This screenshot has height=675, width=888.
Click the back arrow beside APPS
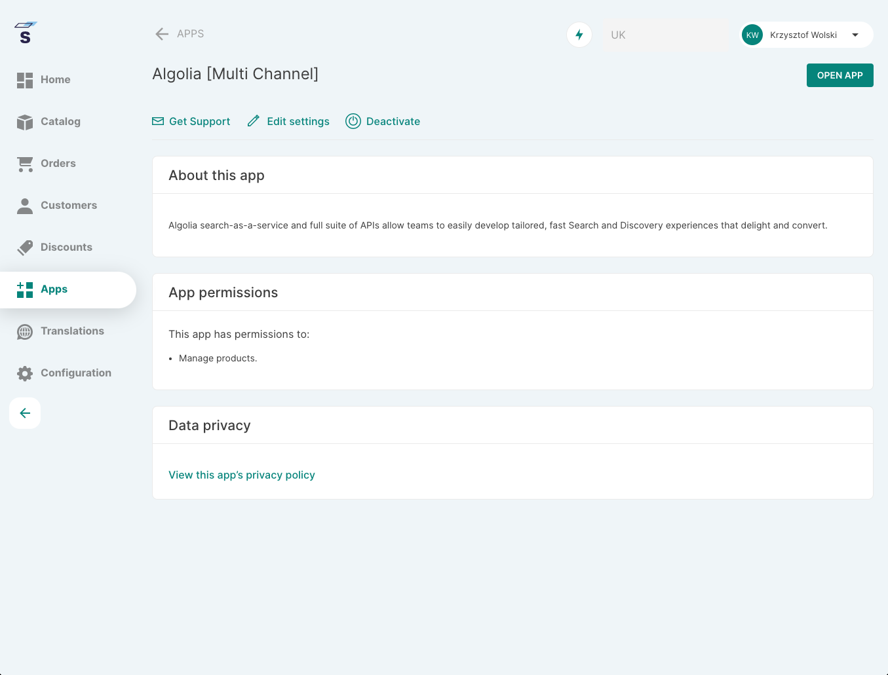click(x=162, y=34)
